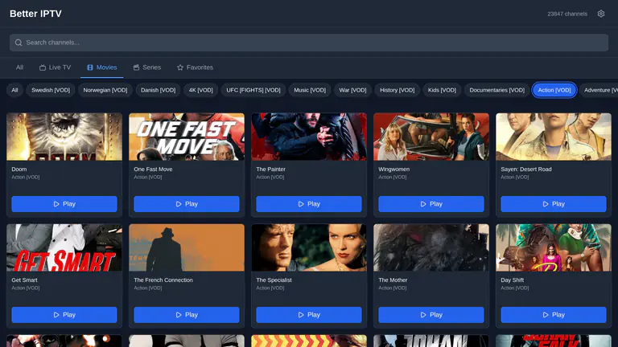
Task: Filter by Danish [VOD] category
Action: (x=158, y=90)
